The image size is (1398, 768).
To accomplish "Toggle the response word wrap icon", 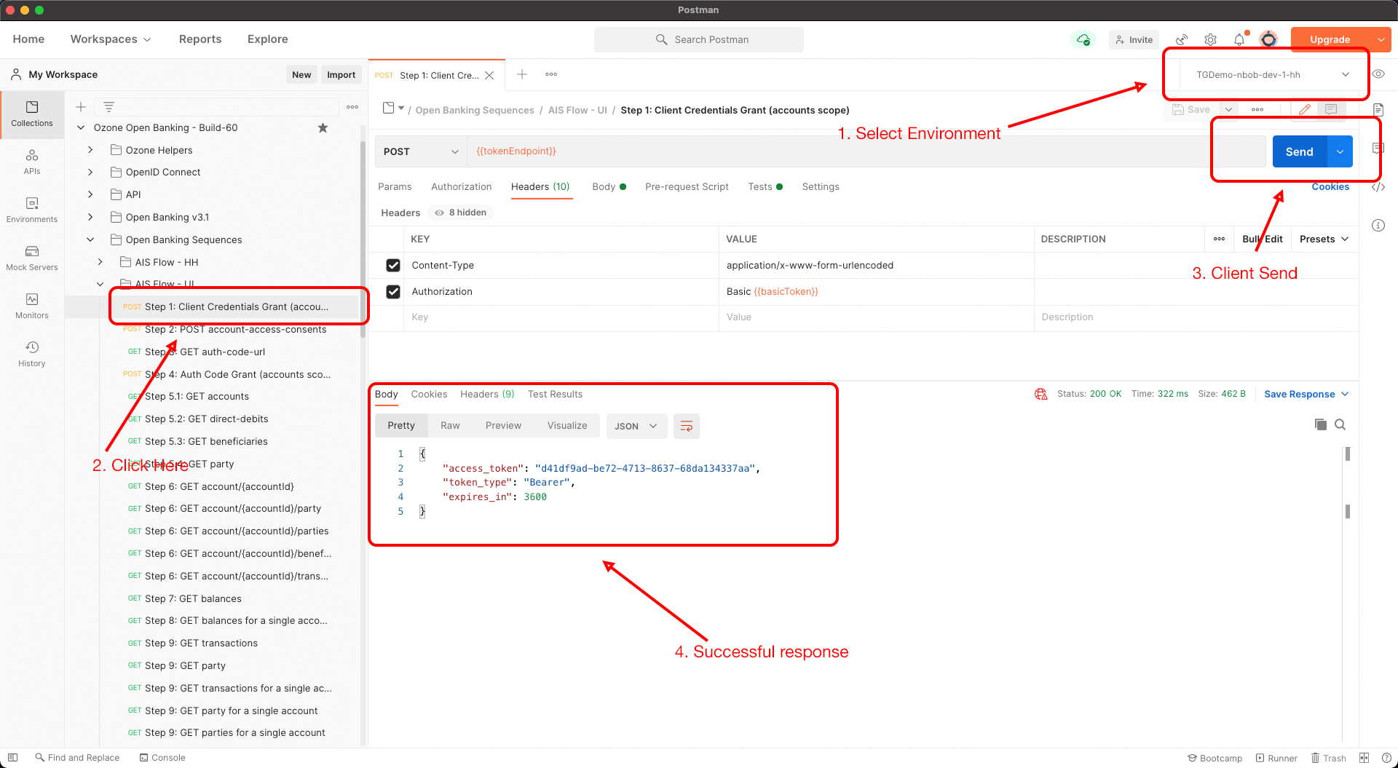I will 686,426.
